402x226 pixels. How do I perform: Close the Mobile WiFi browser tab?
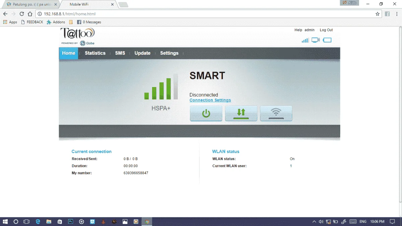(x=112, y=5)
